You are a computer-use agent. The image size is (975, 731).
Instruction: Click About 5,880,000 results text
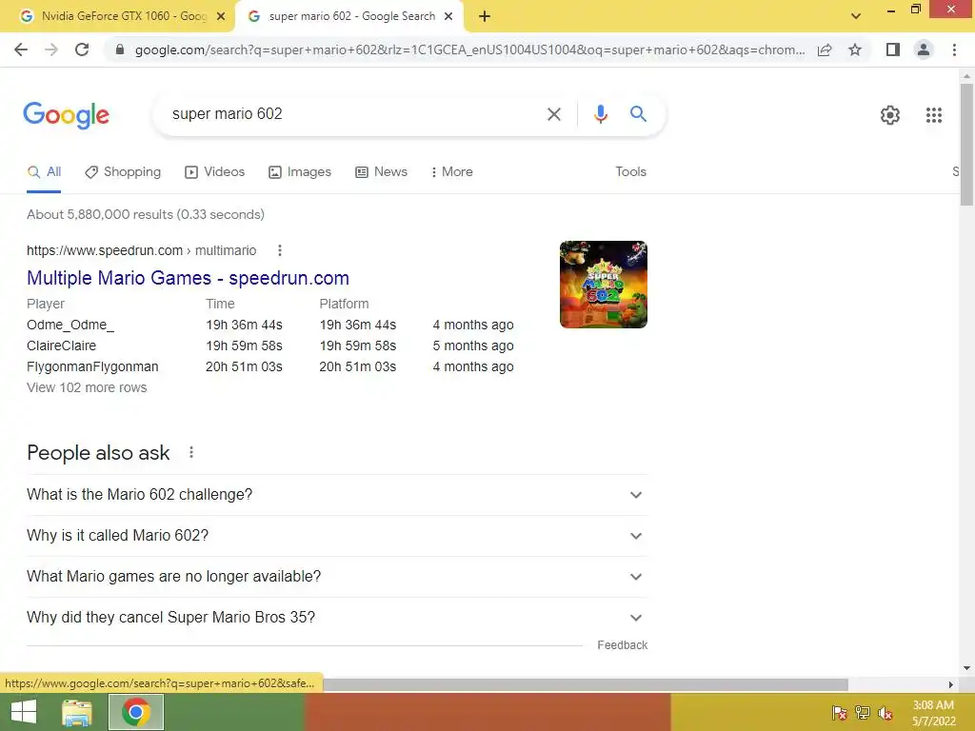[146, 214]
